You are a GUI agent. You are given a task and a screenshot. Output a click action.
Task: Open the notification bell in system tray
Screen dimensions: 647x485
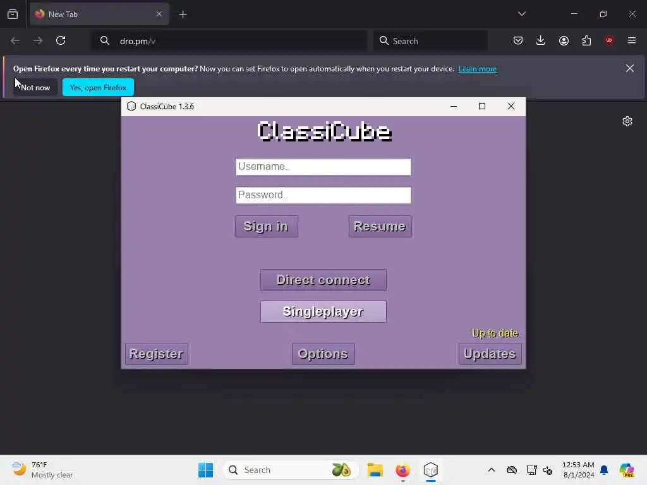click(x=604, y=470)
